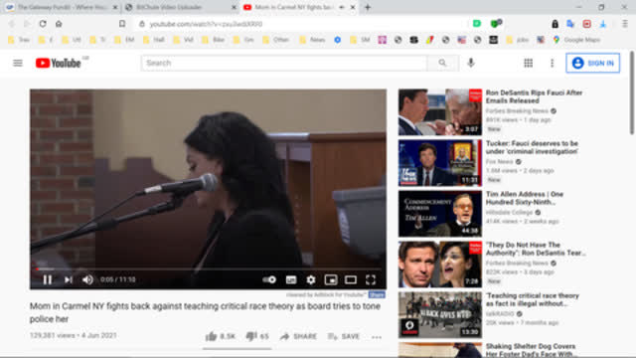Mute the video volume
This screenshot has height=358, width=636.
[87, 279]
